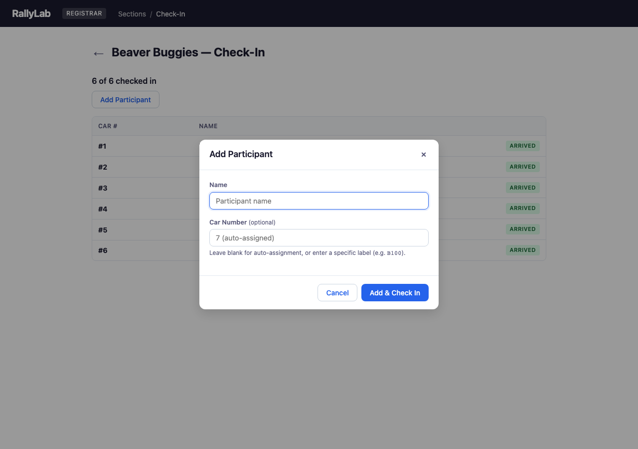Select the NAME column header
The width and height of the screenshot is (638, 449).
pyautogui.click(x=208, y=126)
